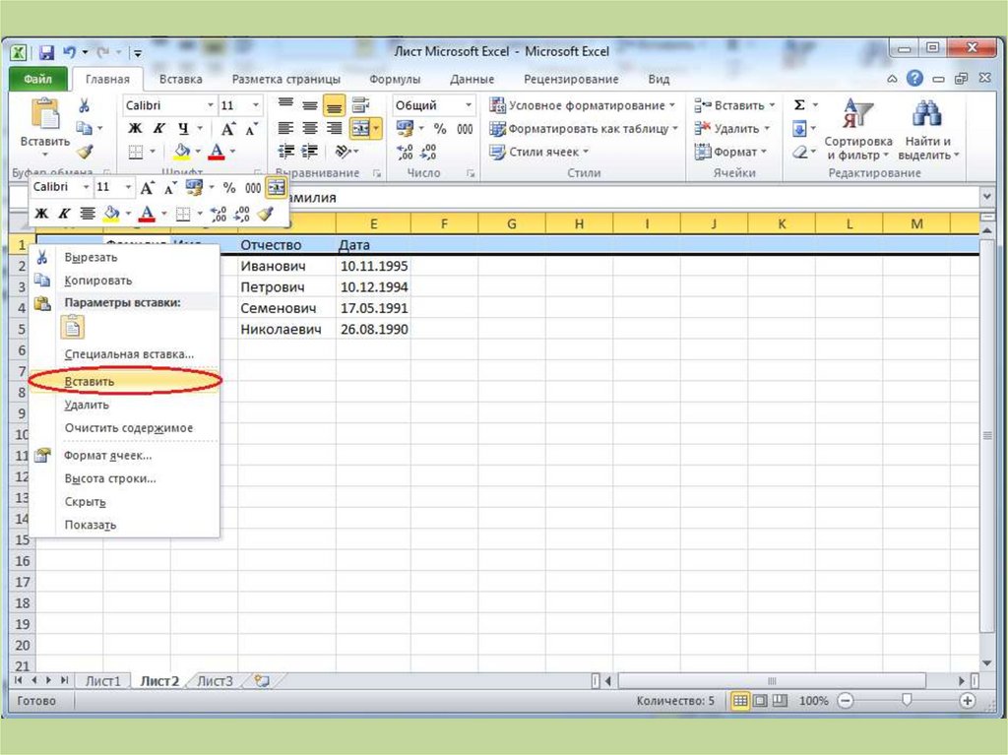Open the number format dropdown showing Общий
This screenshot has height=755, width=1008.
coord(469,105)
